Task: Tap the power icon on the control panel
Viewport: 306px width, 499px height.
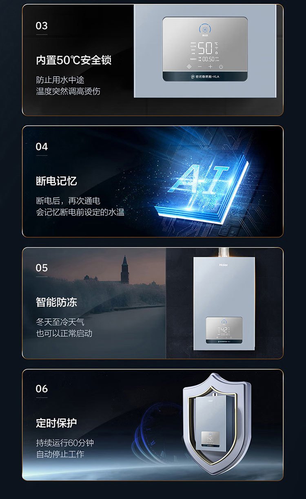Action: point(221,67)
